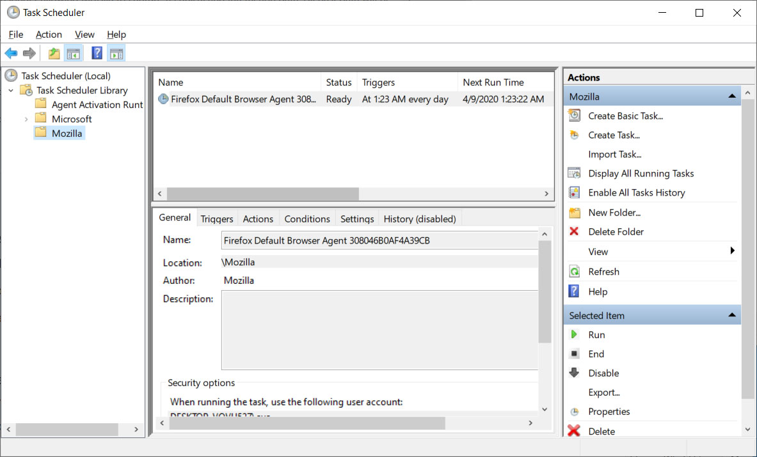Click the Disable down-arrow icon
The image size is (757, 457).
tap(574, 373)
